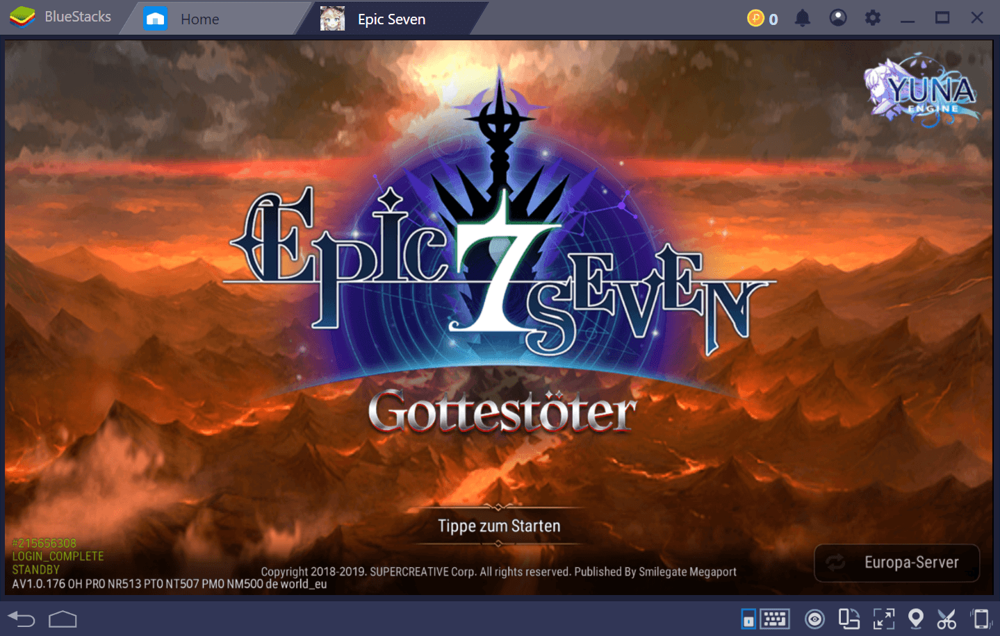Click the Android home button

[x=63, y=618]
